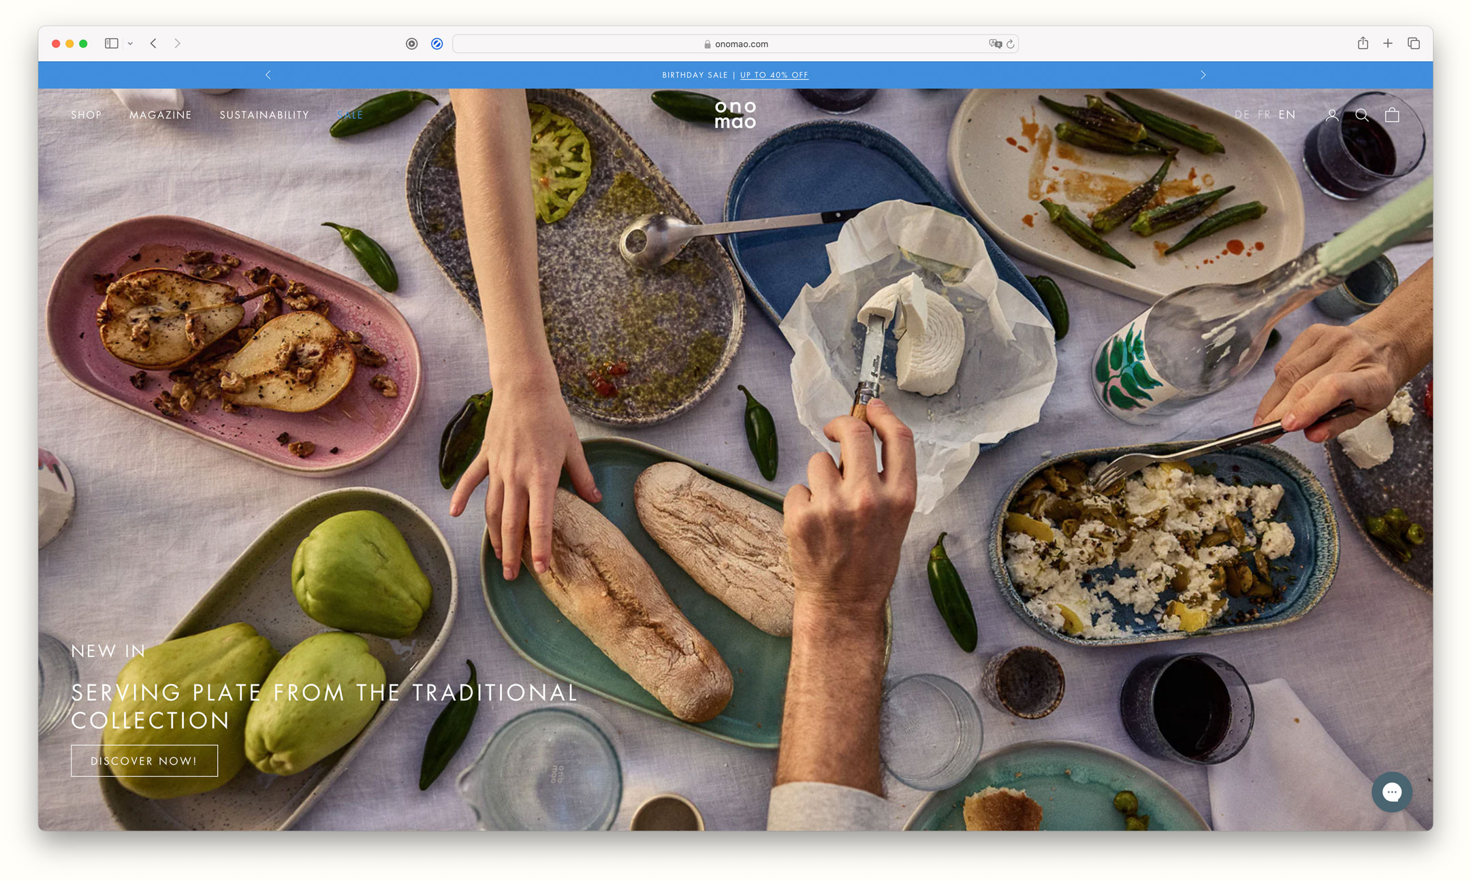Switch site language to DE
The height and width of the screenshot is (881, 1471).
coord(1242,115)
